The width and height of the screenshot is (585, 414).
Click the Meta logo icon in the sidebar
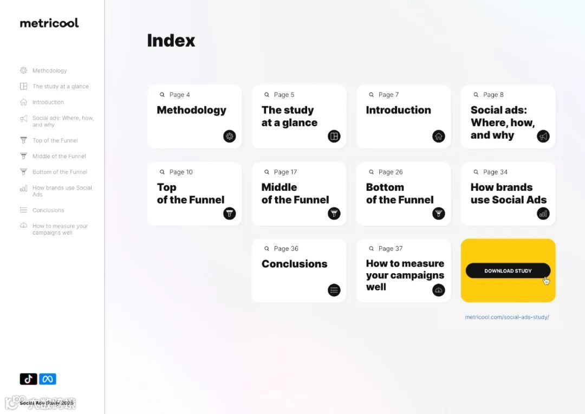pos(48,379)
